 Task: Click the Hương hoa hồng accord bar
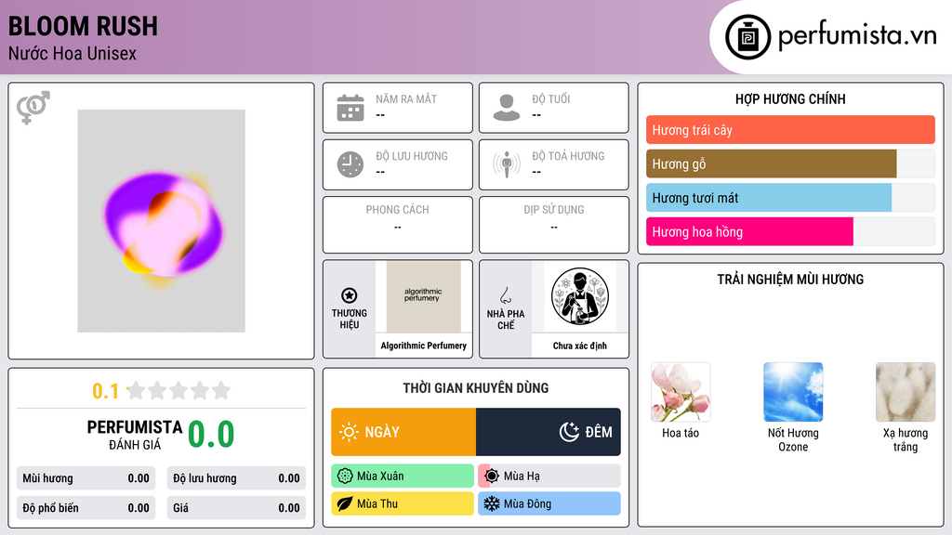790,231
